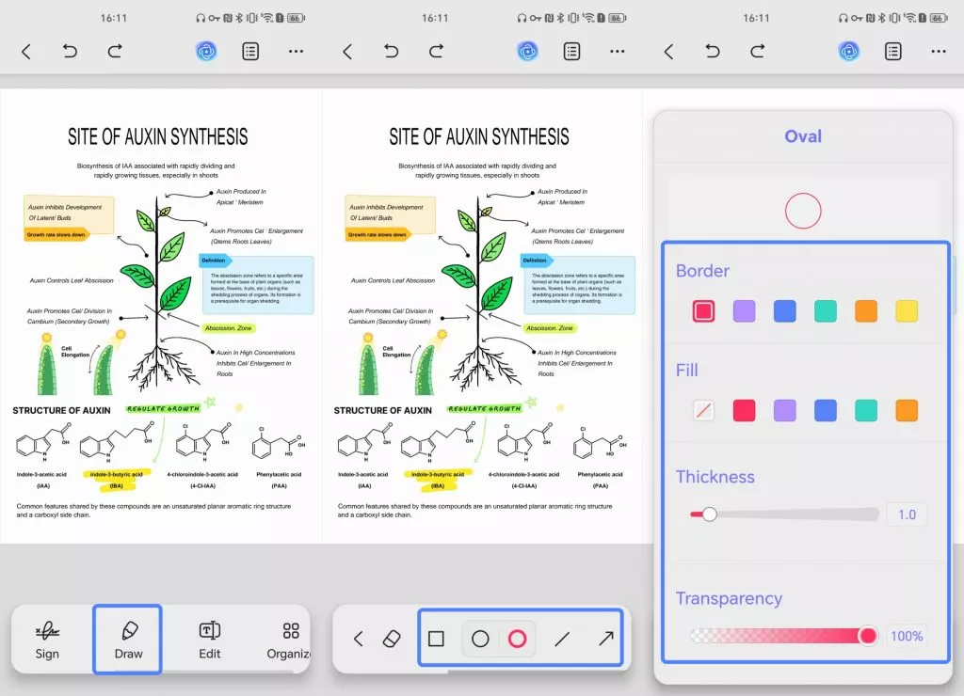The width and height of the screenshot is (964, 696).
Task: Switch to the Edit tool
Action: (x=210, y=641)
